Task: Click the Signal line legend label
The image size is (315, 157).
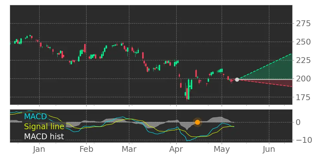Action: click(44, 126)
